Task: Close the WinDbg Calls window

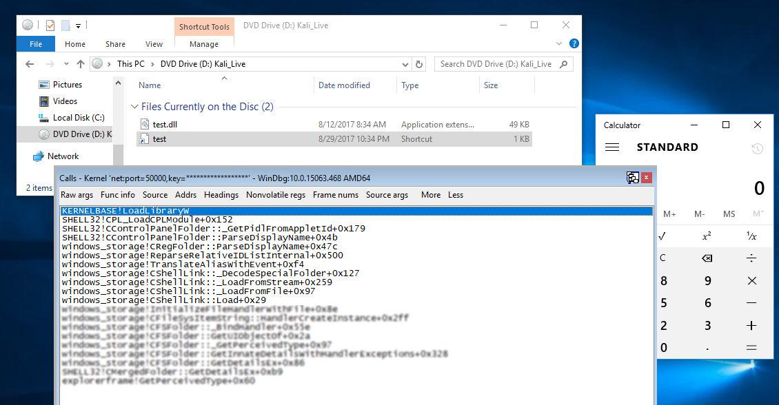Action: (x=647, y=178)
